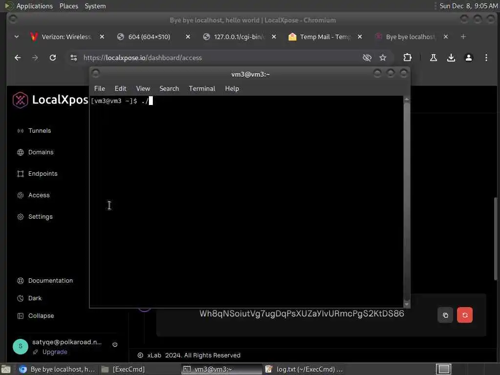Open the Applications menu in top panel

pos(35,6)
